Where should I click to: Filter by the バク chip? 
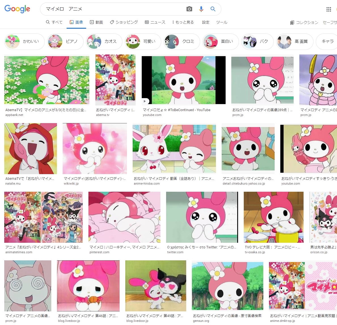click(257, 41)
